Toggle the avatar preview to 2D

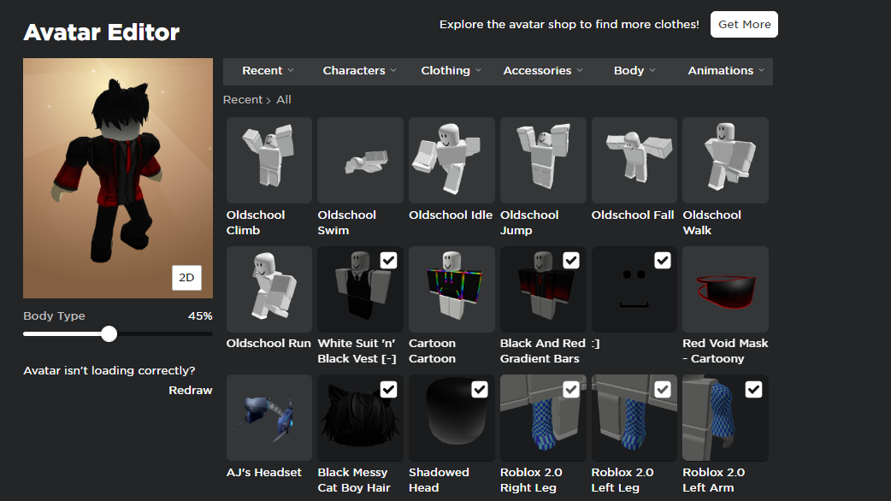point(187,278)
